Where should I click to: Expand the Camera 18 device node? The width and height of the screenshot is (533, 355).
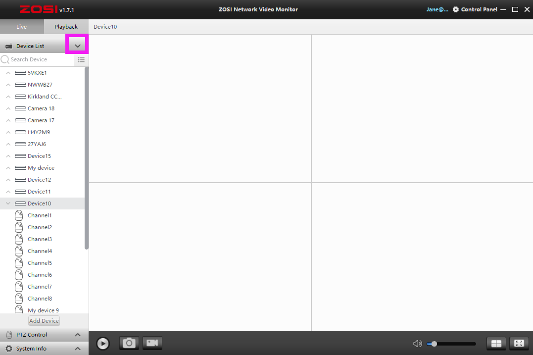pyautogui.click(x=8, y=108)
